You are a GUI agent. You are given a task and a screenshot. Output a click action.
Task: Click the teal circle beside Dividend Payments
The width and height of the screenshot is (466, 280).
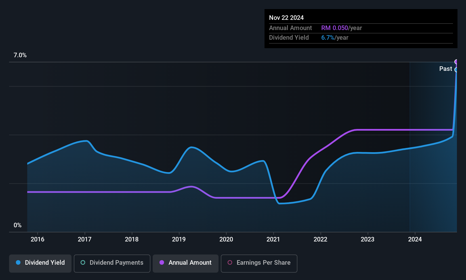click(x=83, y=263)
